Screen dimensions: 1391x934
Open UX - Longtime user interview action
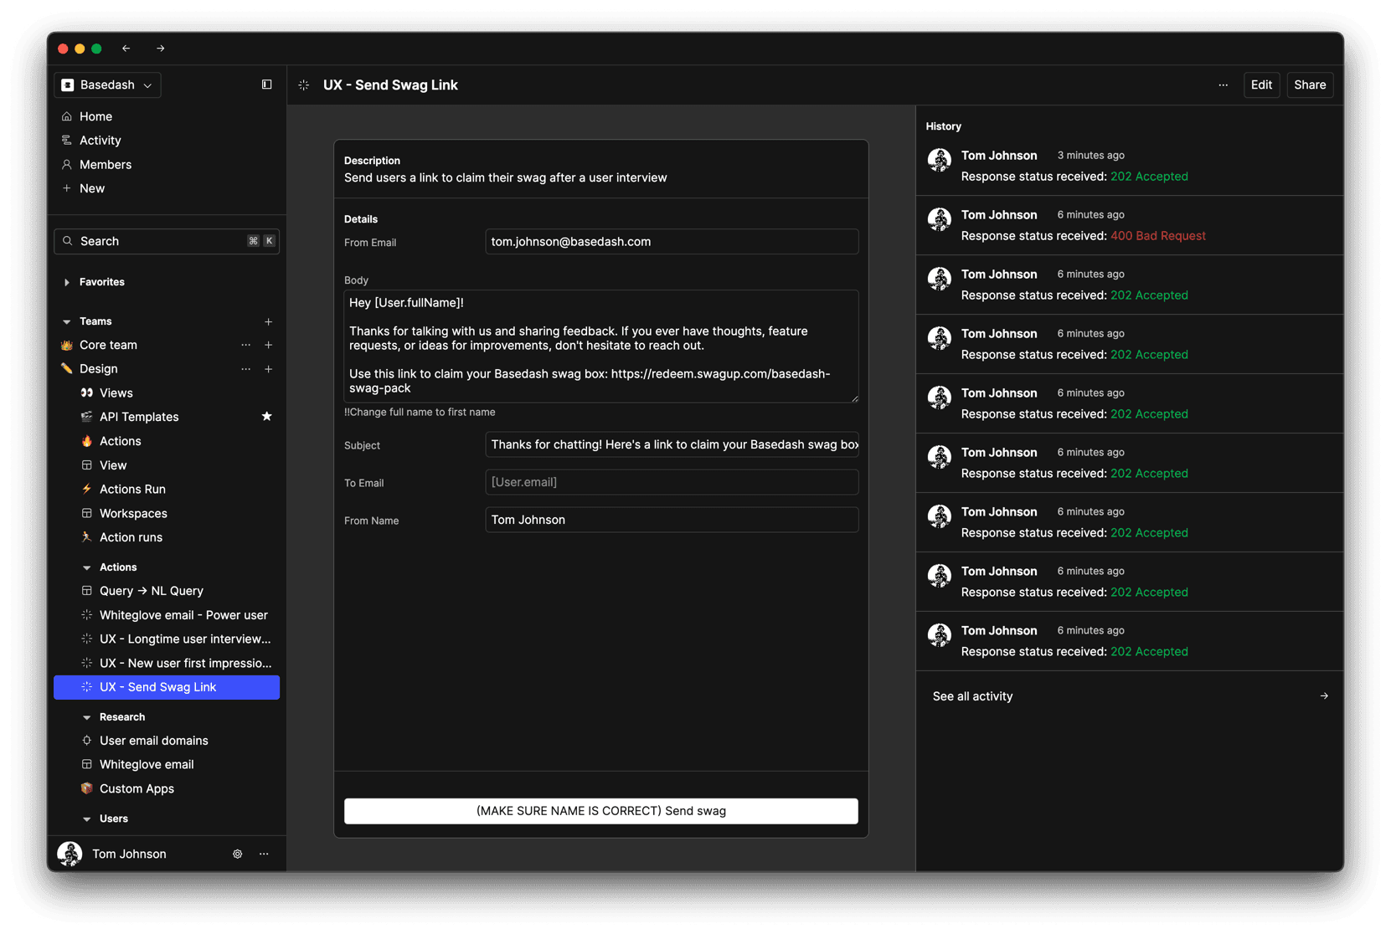pyautogui.click(x=167, y=639)
